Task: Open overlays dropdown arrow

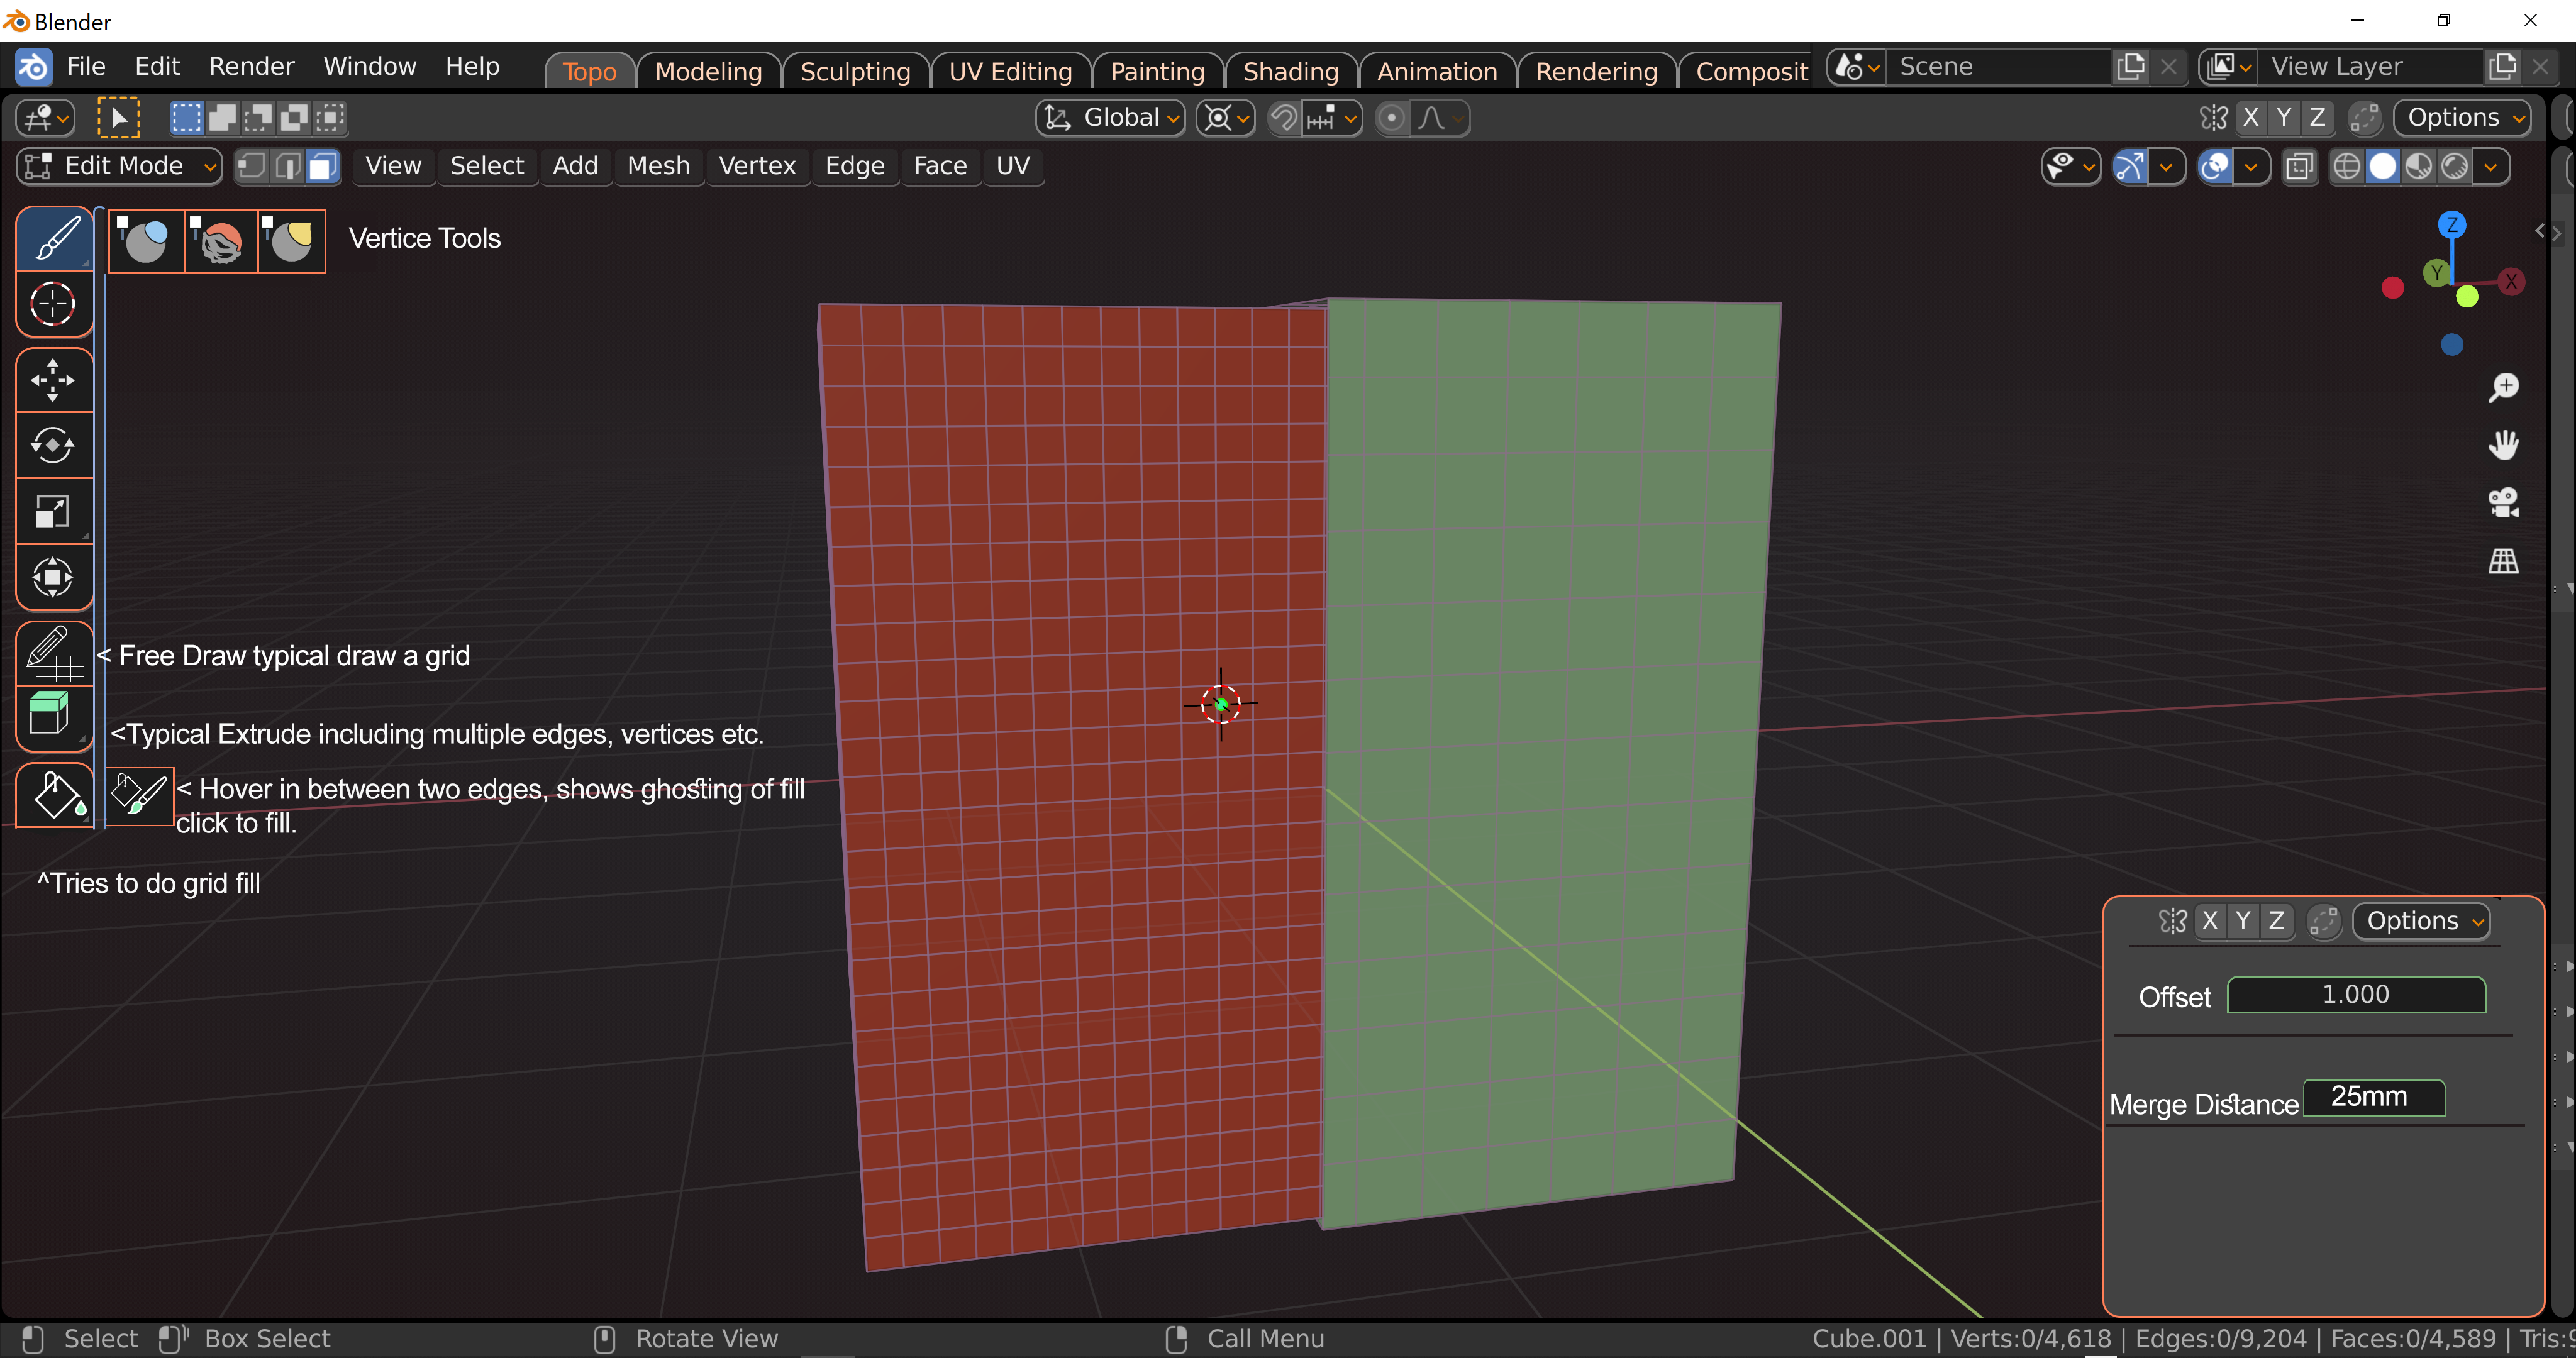Action: point(2250,167)
